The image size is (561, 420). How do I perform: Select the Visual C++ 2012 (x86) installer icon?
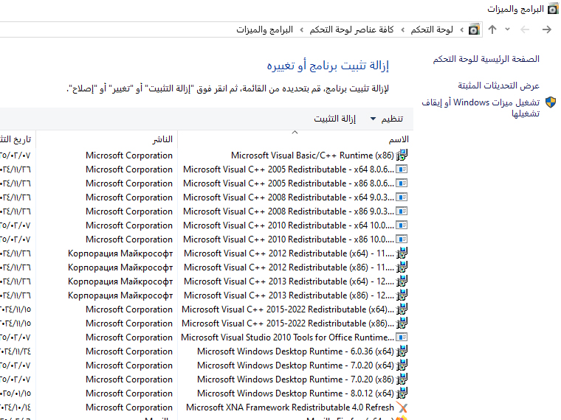[402, 267]
